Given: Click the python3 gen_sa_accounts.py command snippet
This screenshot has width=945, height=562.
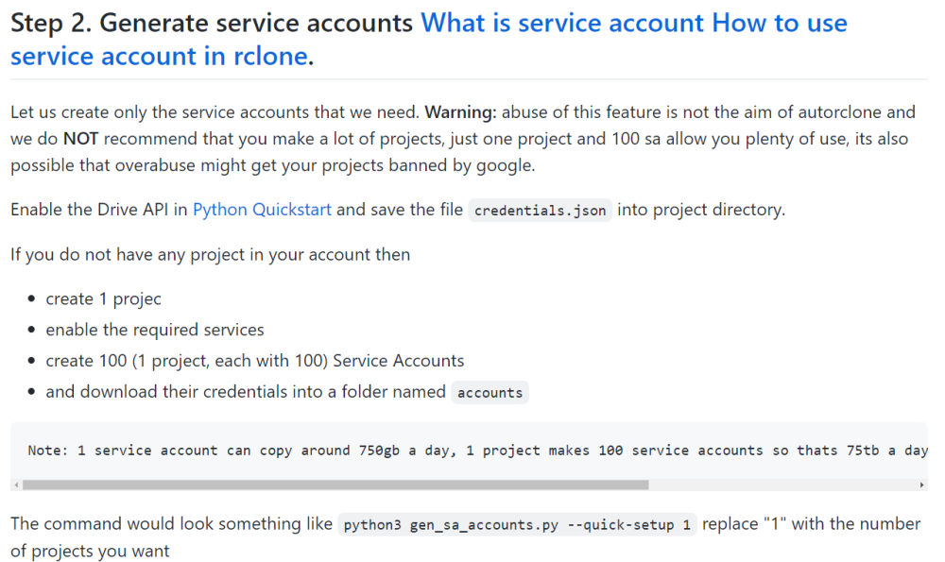Looking at the screenshot, I should point(517,524).
